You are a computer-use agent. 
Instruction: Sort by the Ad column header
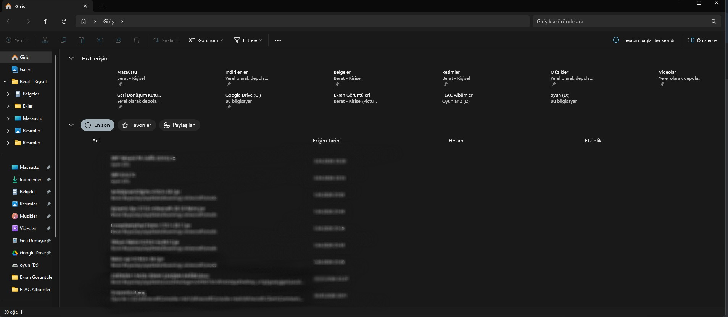click(x=95, y=141)
